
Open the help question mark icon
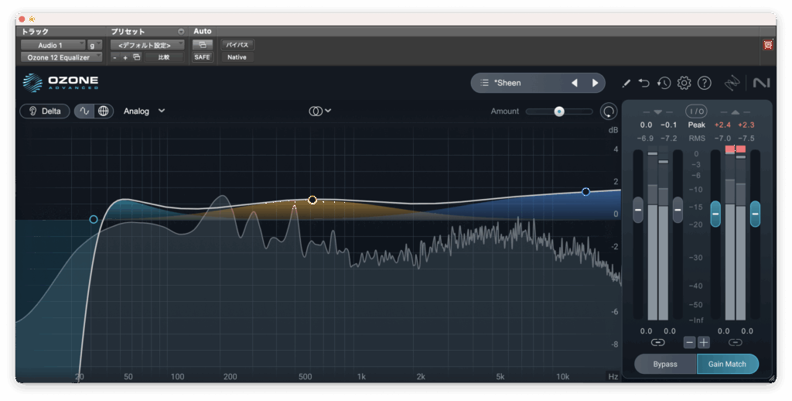click(x=704, y=83)
